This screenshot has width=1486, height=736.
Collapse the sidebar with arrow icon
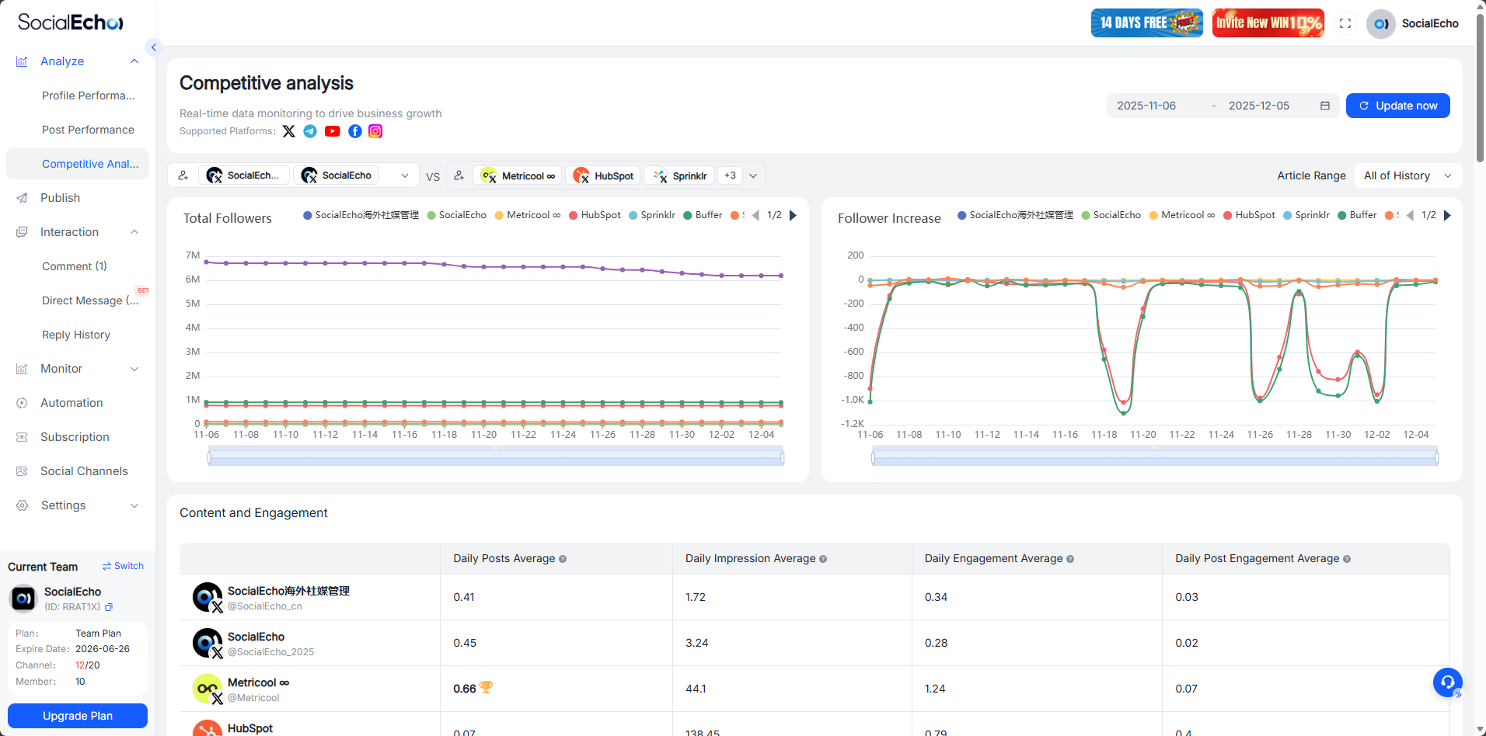coord(154,47)
